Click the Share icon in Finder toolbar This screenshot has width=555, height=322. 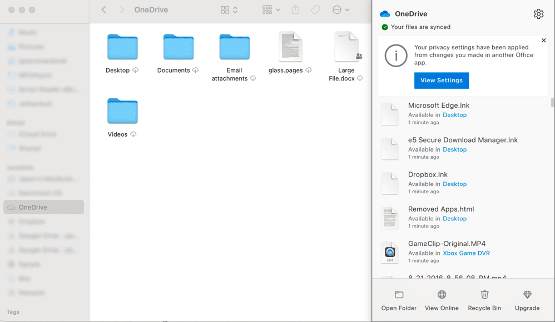pyautogui.click(x=295, y=10)
